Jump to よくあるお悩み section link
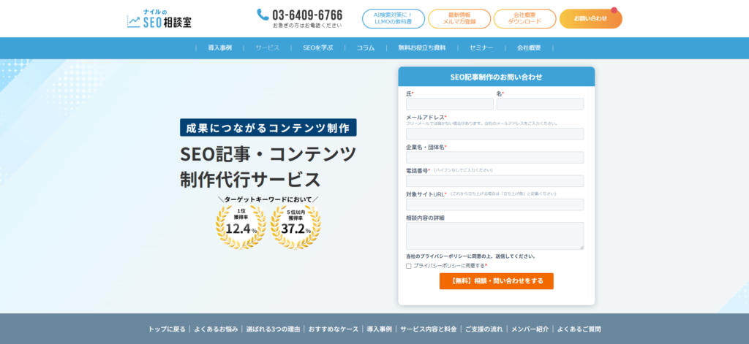Image resolution: width=749 pixels, height=344 pixels. pyautogui.click(x=216, y=329)
